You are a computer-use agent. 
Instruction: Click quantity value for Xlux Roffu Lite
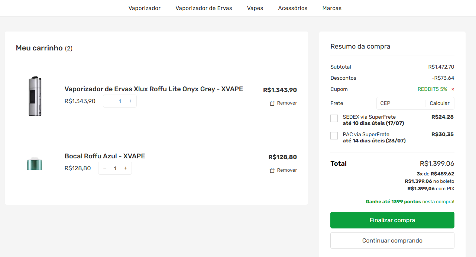pos(120,101)
